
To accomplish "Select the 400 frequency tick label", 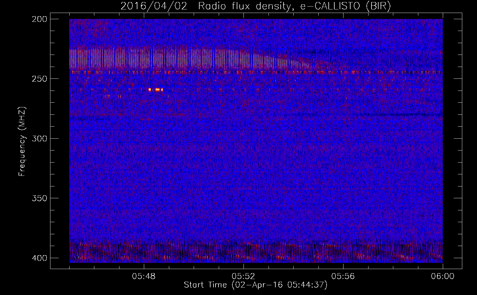I will coord(39,258).
